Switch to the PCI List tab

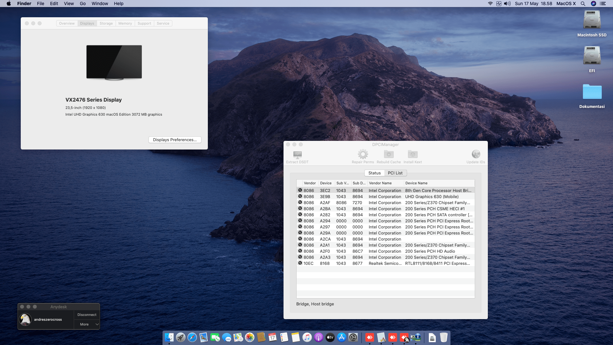point(395,173)
